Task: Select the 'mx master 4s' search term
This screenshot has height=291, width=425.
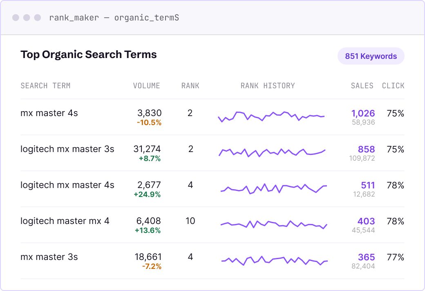Action: [x=49, y=113]
